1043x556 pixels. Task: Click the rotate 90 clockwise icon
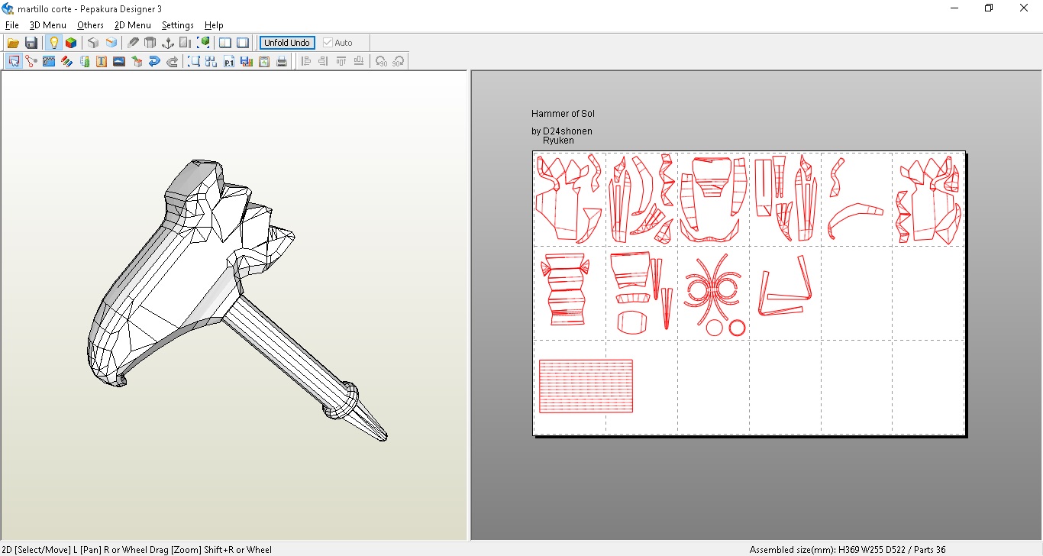pyautogui.click(x=398, y=61)
